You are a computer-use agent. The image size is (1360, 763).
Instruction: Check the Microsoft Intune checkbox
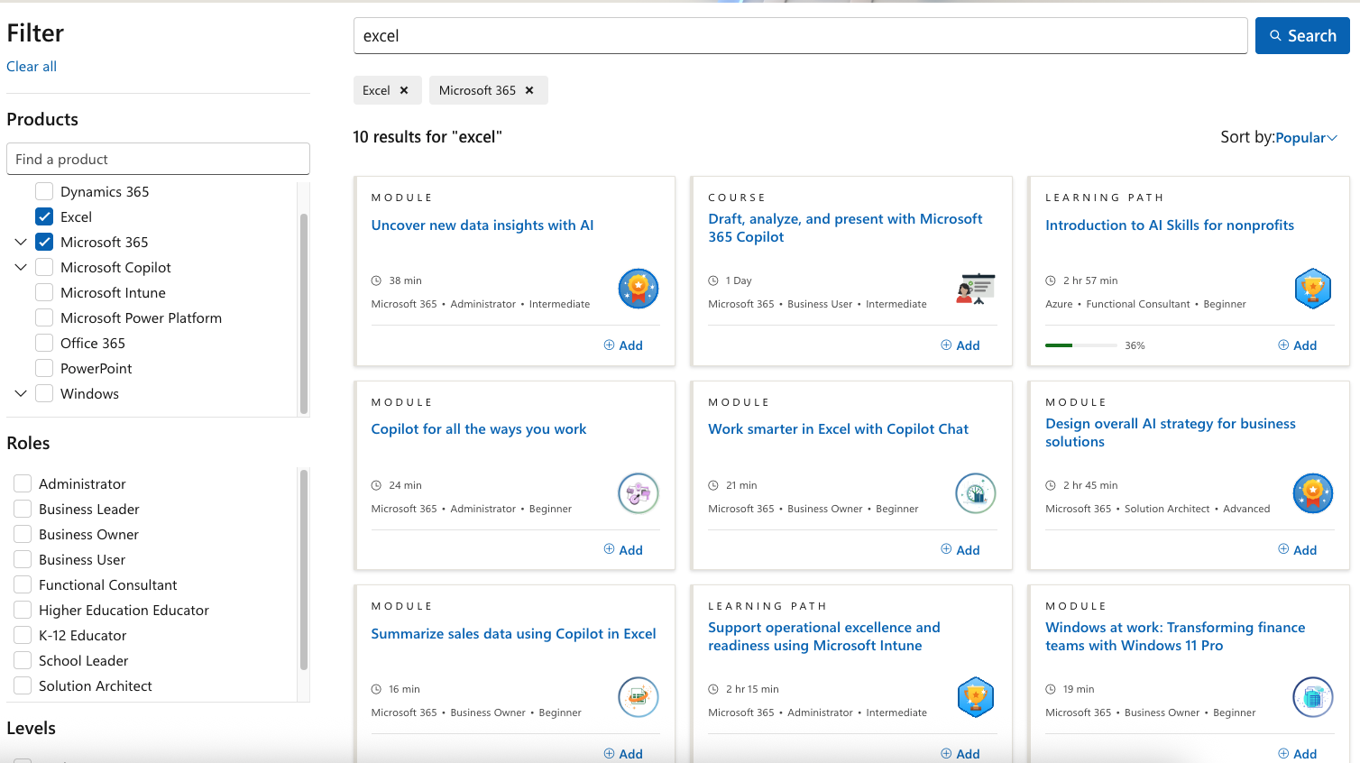tap(44, 292)
